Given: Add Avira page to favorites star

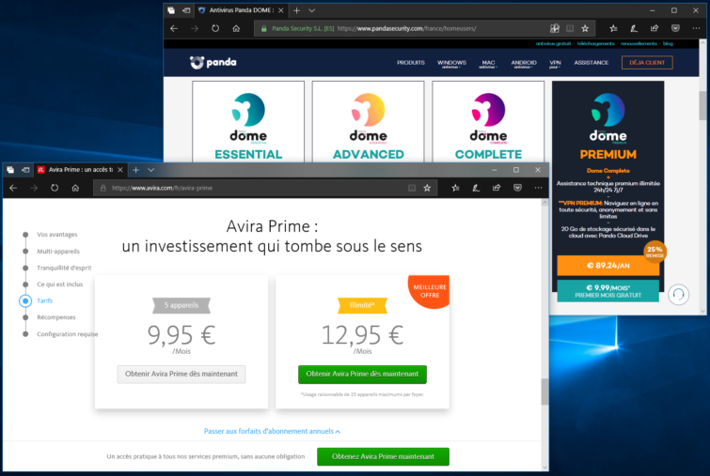Looking at the screenshot, I should (x=427, y=188).
